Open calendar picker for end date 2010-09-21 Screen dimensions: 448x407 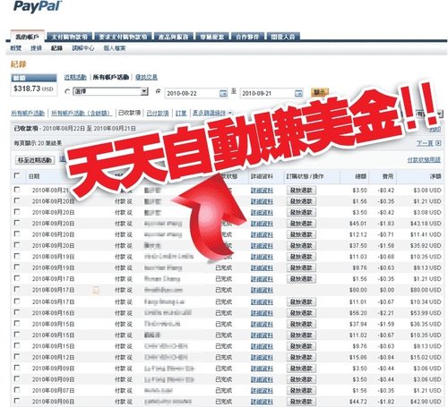[298, 93]
